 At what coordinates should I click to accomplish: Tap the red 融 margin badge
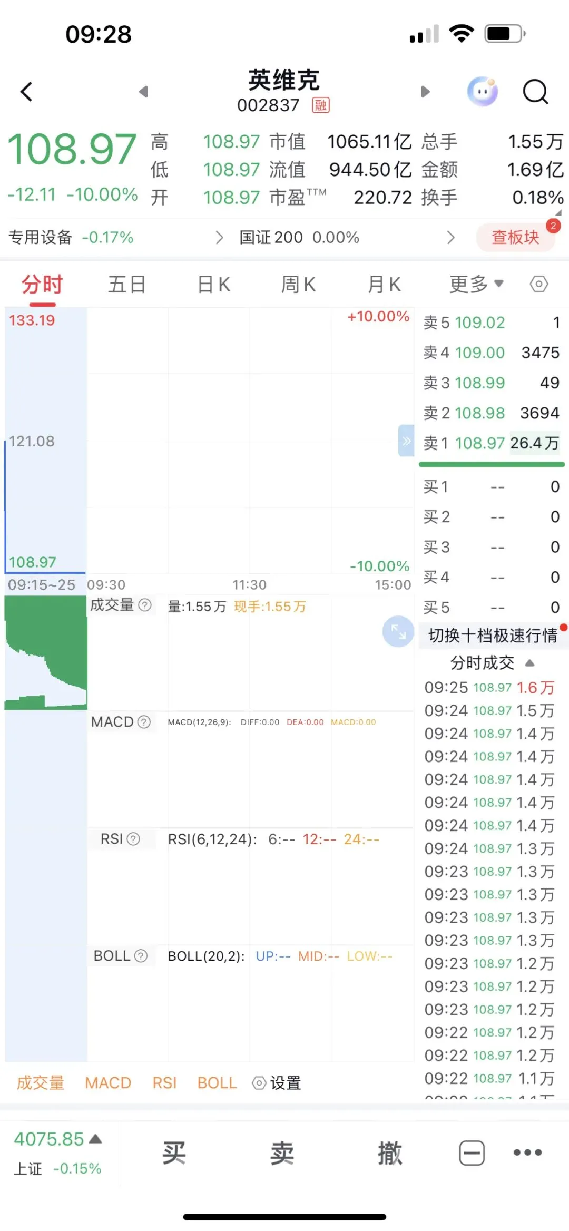pyautogui.click(x=321, y=105)
